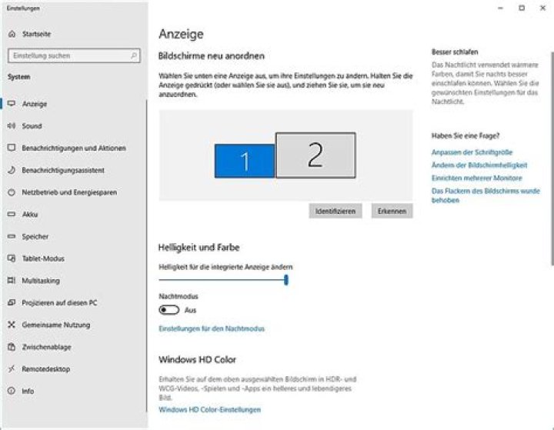The image size is (554, 430).
Task: Click the search magnifier icon in Einstellung suchen
Action: [x=134, y=56]
